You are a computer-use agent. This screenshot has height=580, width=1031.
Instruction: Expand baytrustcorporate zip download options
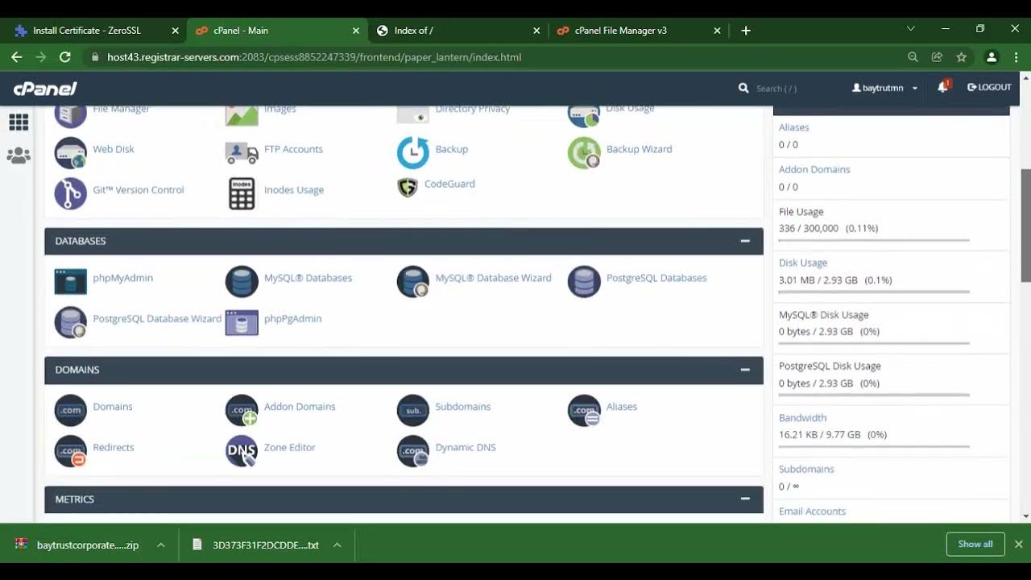pyautogui.click(x=161, y=545)
